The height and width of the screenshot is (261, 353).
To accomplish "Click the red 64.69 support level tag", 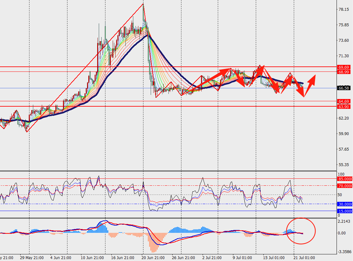I will tap(344, 102).
